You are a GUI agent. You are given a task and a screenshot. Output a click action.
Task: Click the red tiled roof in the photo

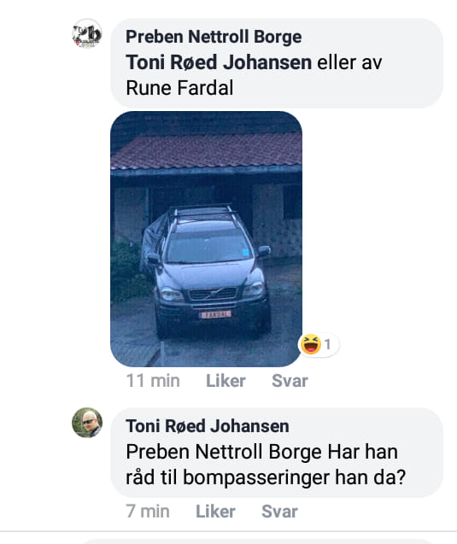tap(206, 152)
